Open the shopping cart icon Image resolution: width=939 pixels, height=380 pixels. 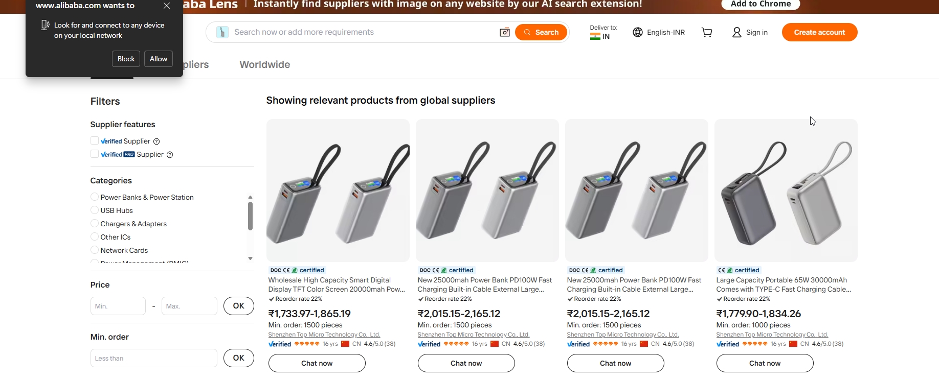point(707,32)
